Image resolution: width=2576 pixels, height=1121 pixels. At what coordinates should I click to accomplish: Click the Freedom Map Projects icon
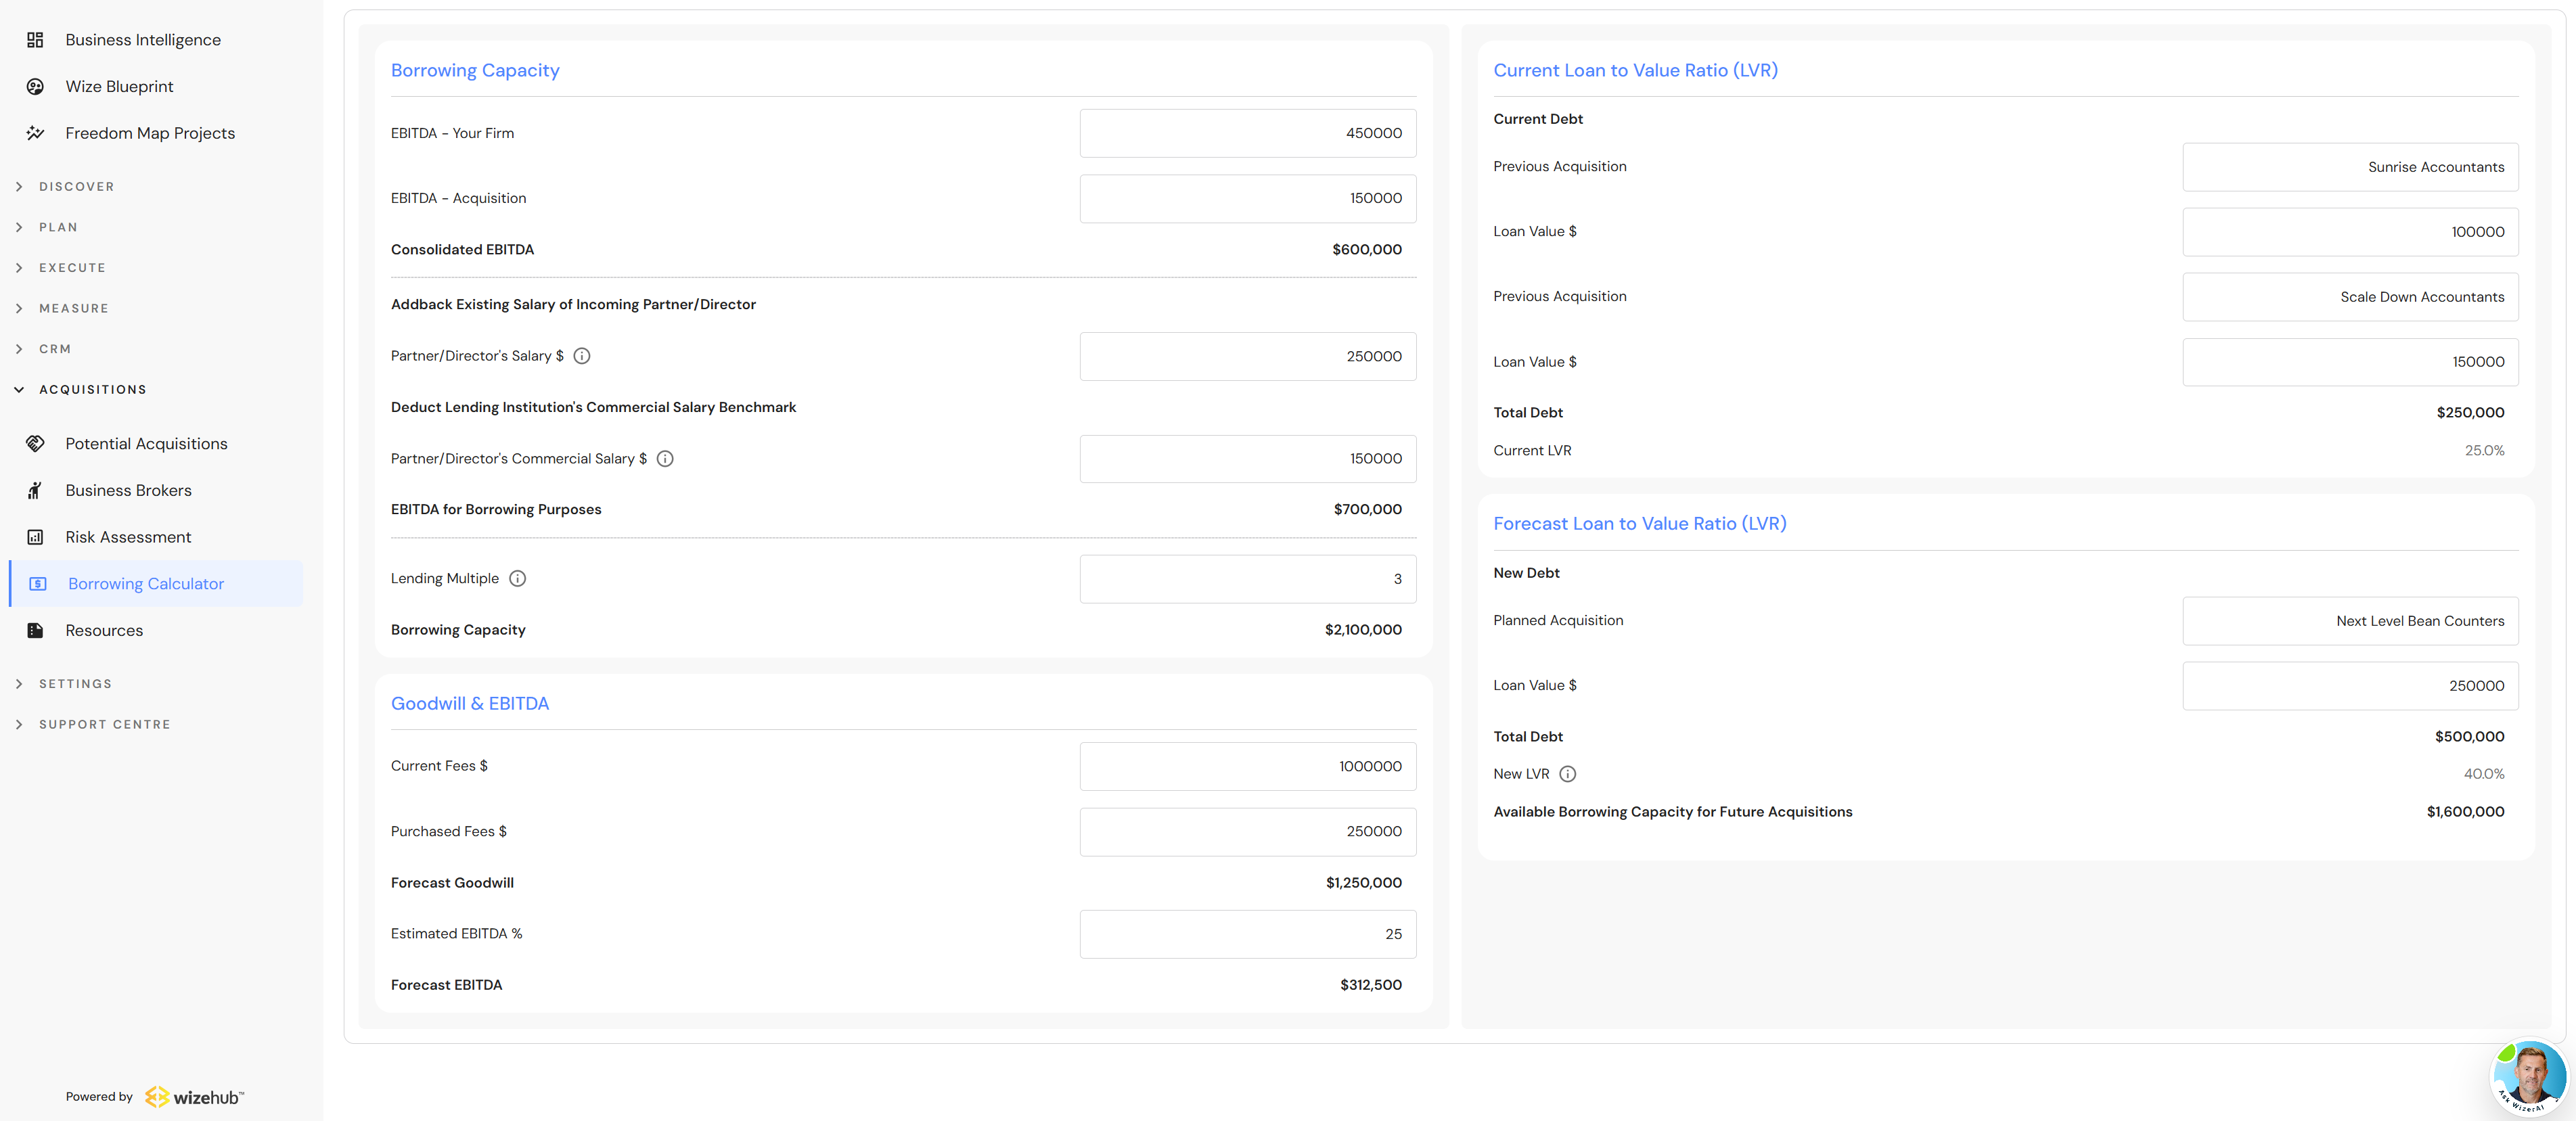35,133
